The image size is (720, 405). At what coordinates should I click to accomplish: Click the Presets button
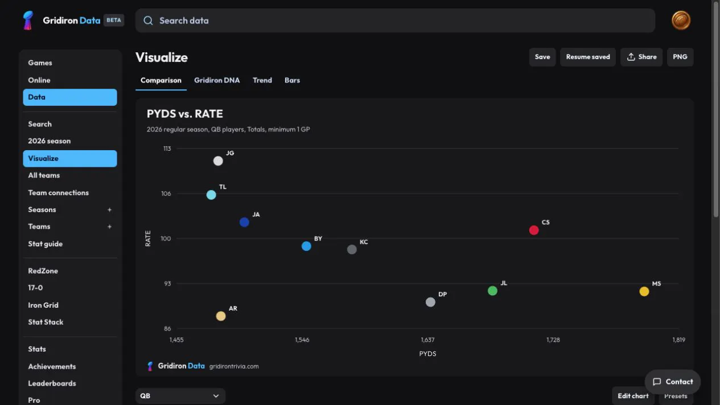(676, 396)
